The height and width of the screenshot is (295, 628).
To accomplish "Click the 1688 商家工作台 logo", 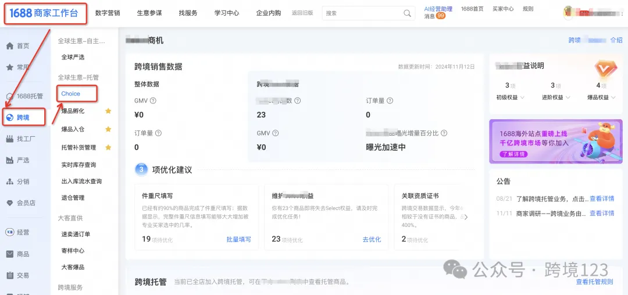I will [44, 13].
